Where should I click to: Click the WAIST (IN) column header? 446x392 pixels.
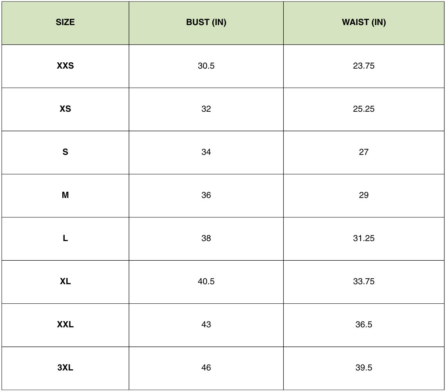364,22
